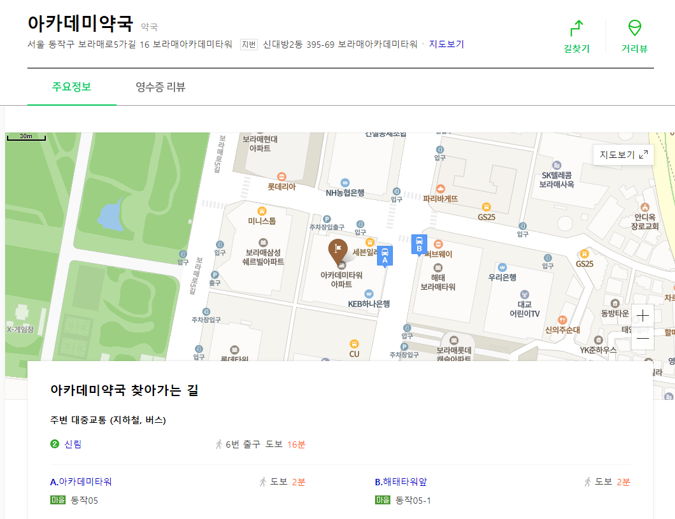675x519 pixels.
Task: Click the brown flag pin for 아카데미약국
Action: 338,251
